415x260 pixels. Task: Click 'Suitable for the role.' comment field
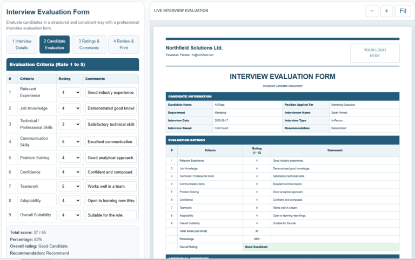point(111,215)
